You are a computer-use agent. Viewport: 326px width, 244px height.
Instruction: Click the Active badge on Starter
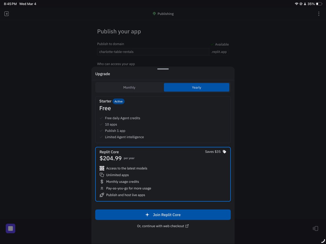tap(118, 101)
